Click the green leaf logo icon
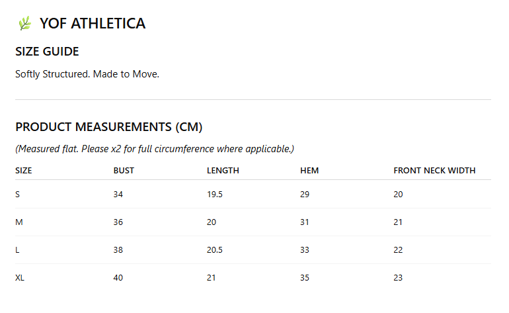The height and width of the screenshot is (313, 509). [x=24, y=23]
